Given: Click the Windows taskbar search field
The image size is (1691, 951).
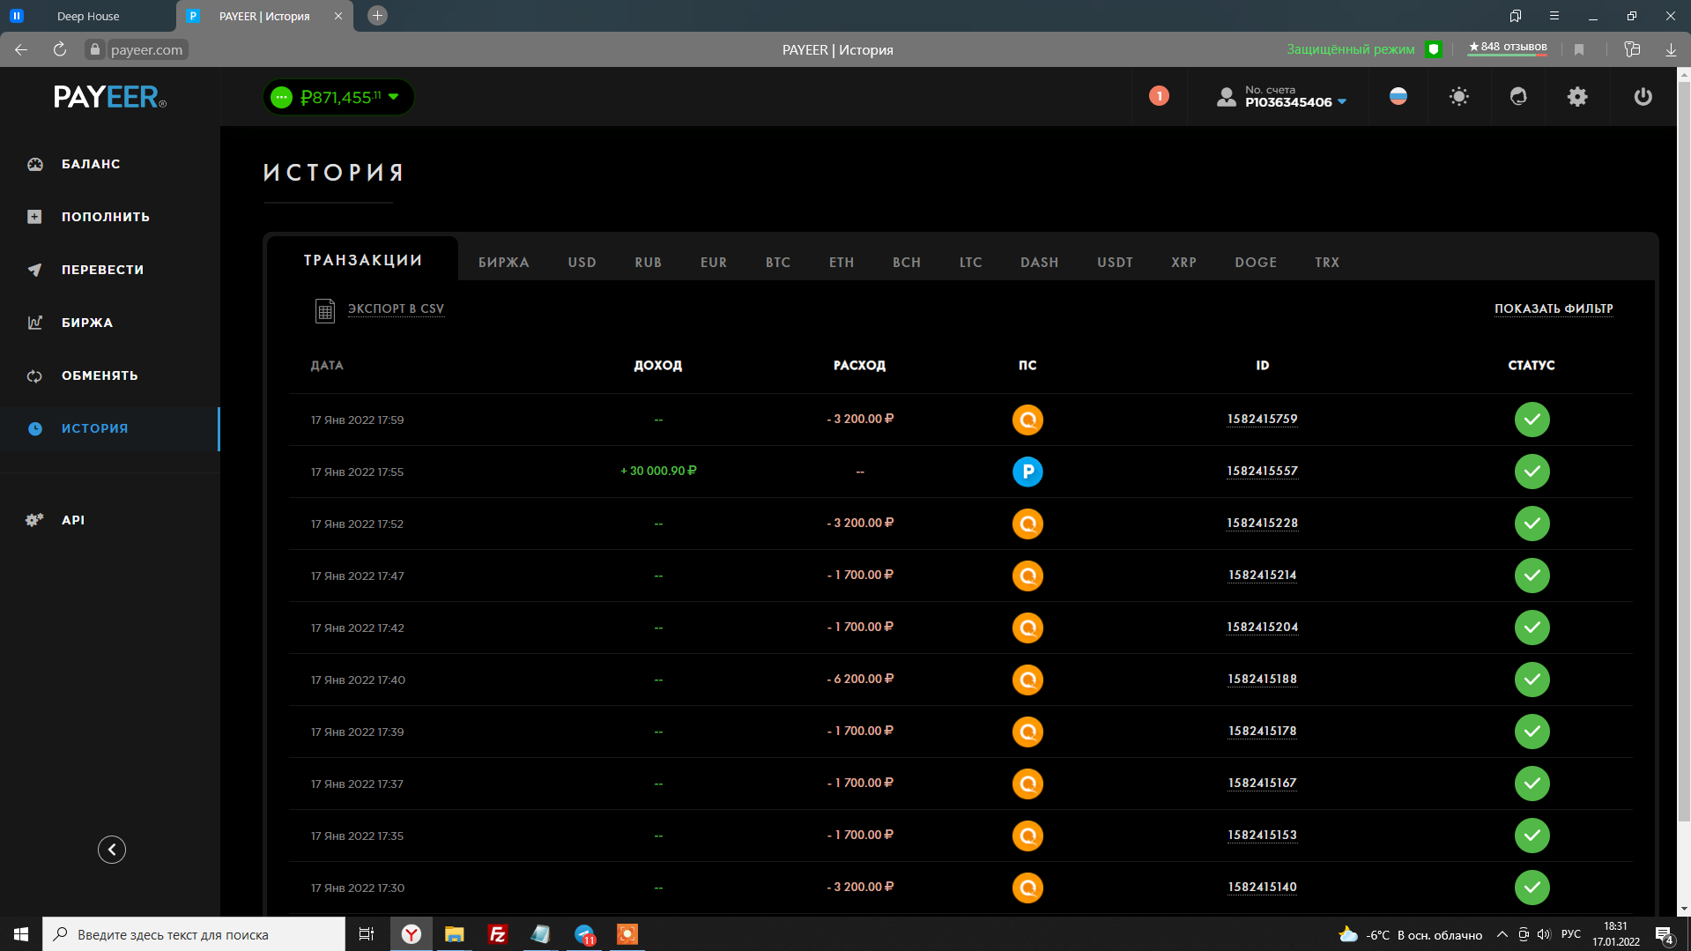Looking at the screenshot, I should pos(194,934).
